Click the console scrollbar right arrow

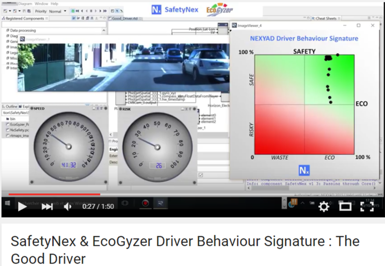(374, 188)
